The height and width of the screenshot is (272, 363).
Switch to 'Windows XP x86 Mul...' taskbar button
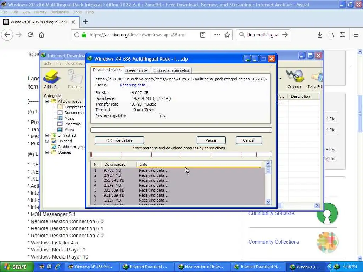pos(92,267)
